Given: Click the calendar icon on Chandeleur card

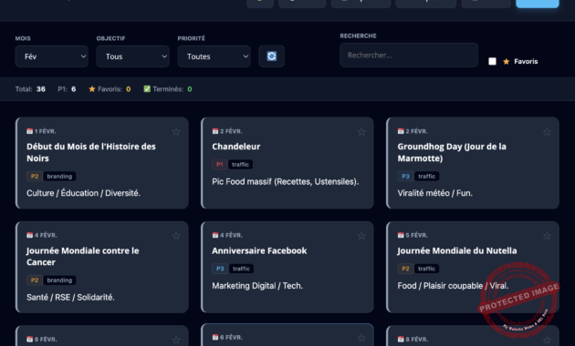Looking at the screenshot, I should click(215, 131).
